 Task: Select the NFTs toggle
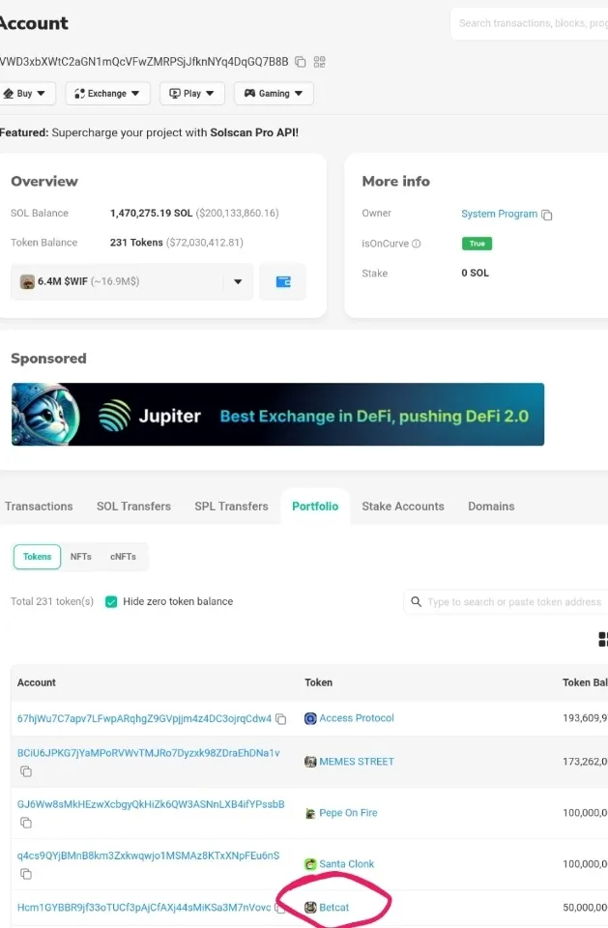click(x=81, y=557)
